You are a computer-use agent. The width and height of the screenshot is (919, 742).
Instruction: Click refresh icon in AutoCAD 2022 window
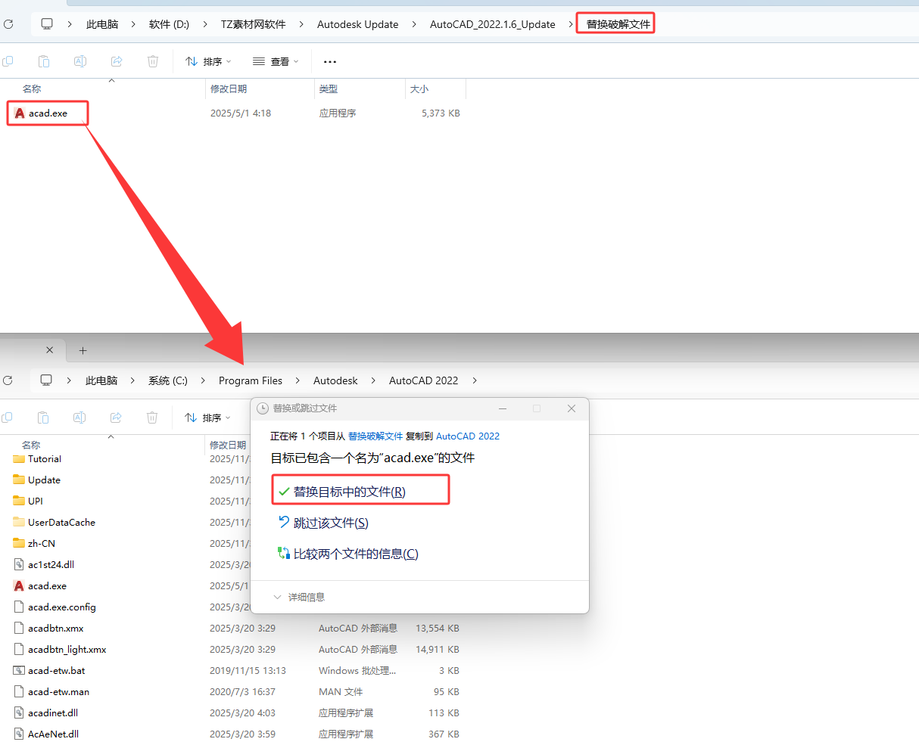pyautogui.click(x=8, y=380)
